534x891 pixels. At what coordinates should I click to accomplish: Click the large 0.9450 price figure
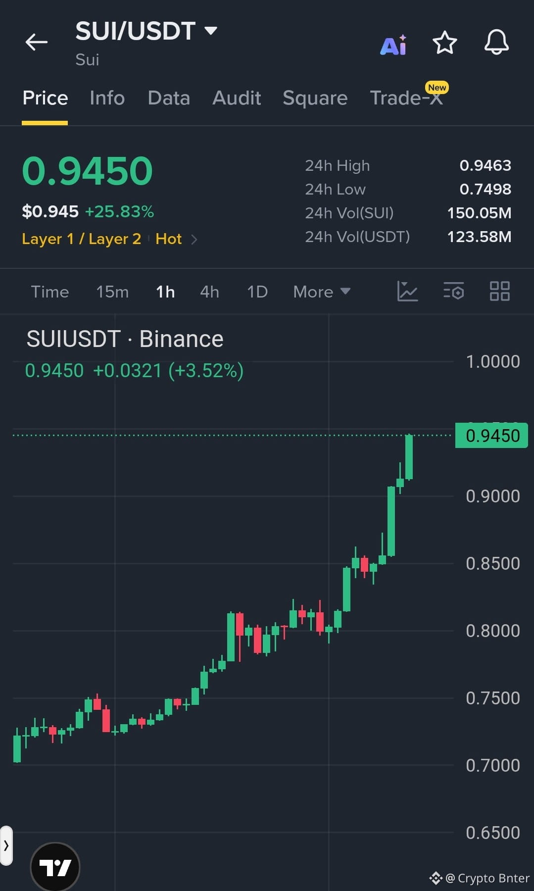[88, 171]
